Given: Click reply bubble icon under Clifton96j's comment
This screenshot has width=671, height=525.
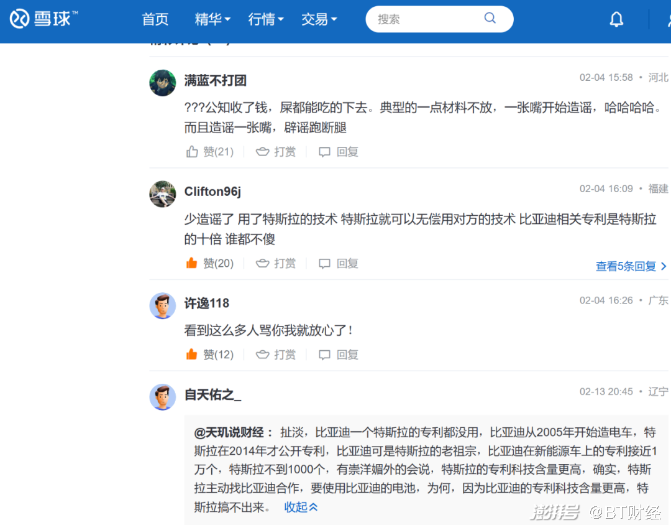Looking at the screenshot, I should coord(324,263).
